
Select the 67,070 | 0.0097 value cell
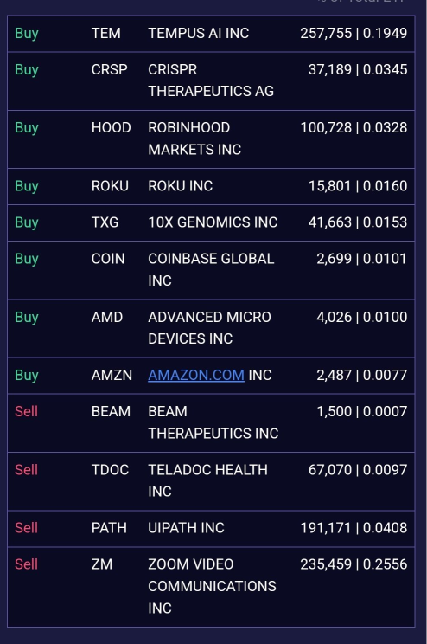click(358, 470)
